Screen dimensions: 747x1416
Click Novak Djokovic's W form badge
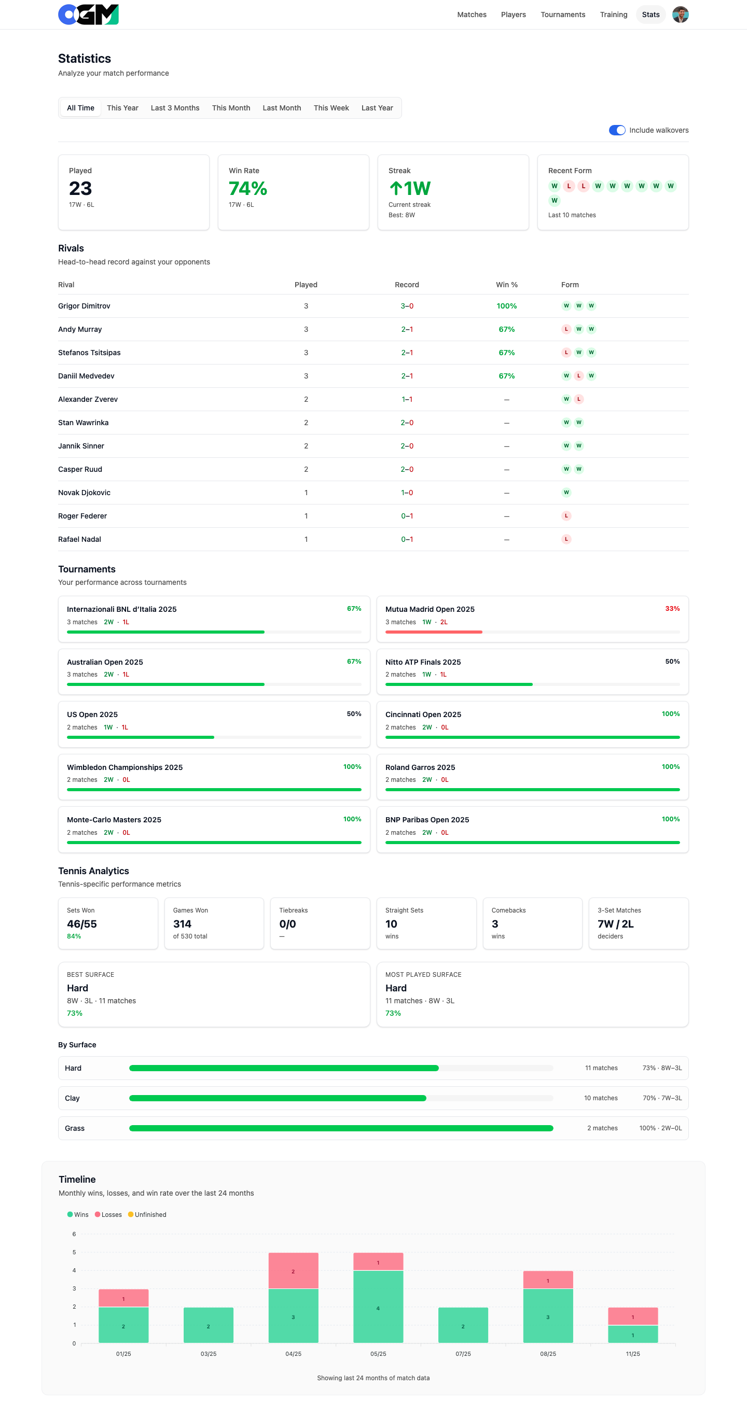[x=566, y=493]
